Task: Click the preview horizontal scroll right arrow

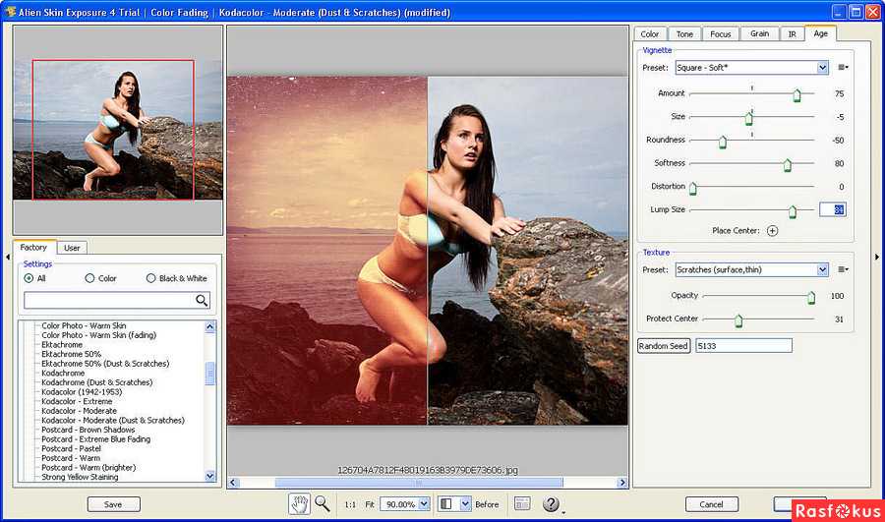Action: [622, 483]
